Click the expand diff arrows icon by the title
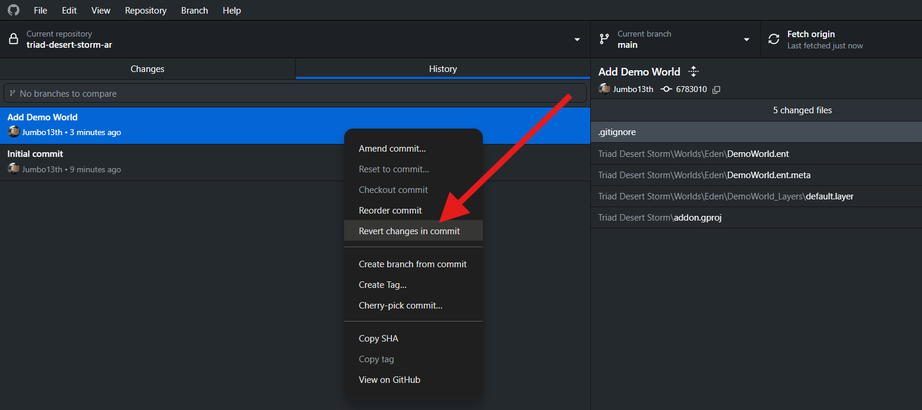The image size is (922, 410). (x=694, y=71)
